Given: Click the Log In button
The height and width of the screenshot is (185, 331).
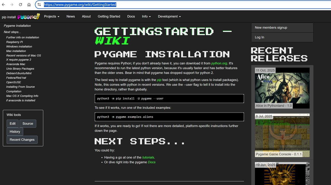Looking at the screenshot, I should 259,37.
